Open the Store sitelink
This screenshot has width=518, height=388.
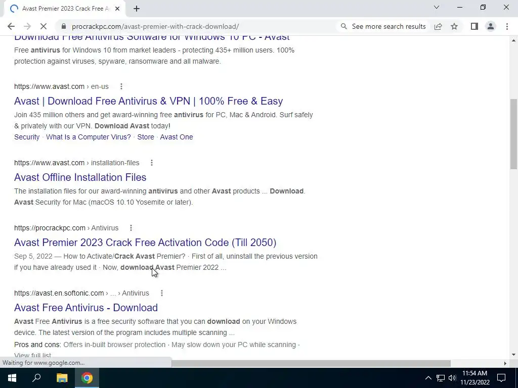(146, 137)
